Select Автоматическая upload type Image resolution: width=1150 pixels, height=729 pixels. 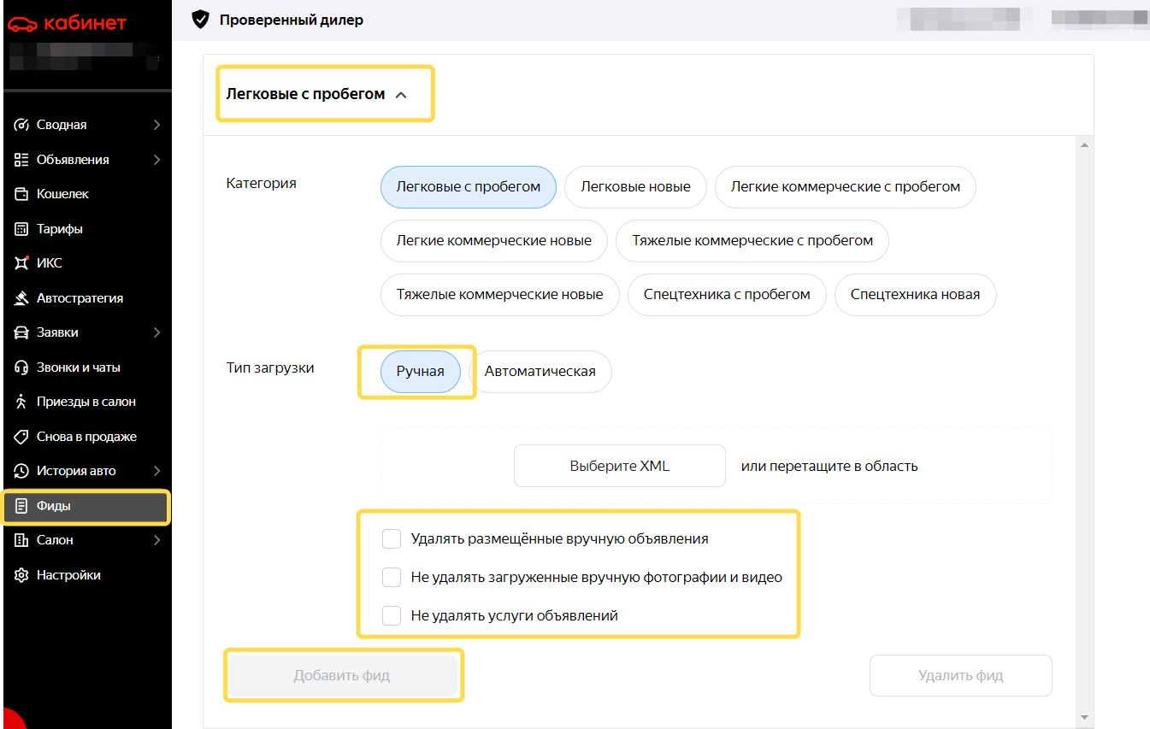pos(540,372)
